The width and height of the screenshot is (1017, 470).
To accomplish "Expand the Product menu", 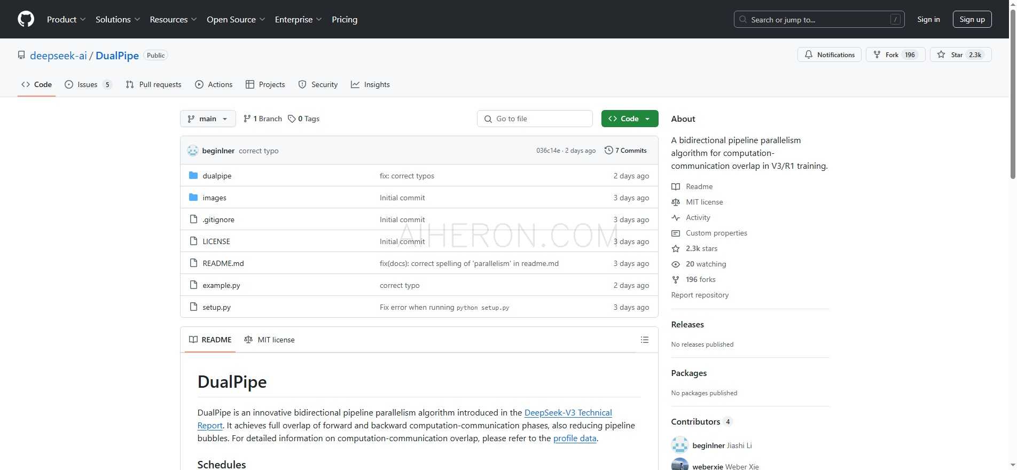I will pos(66,19).
